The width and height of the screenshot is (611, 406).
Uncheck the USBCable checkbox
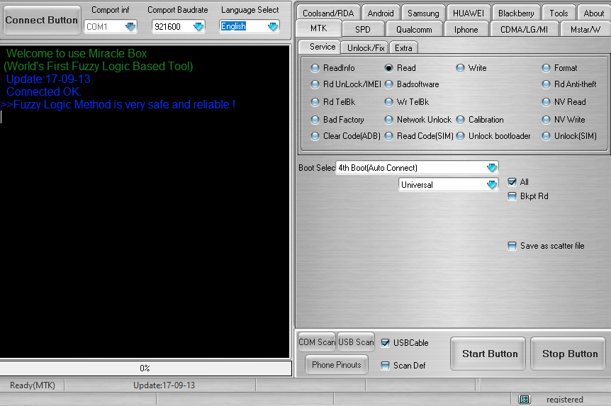[386, 343]
